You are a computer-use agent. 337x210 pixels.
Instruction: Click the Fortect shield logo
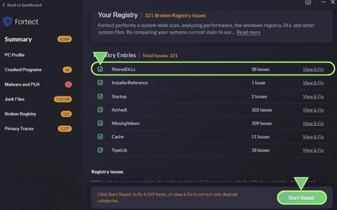click(x=7, y=22)
